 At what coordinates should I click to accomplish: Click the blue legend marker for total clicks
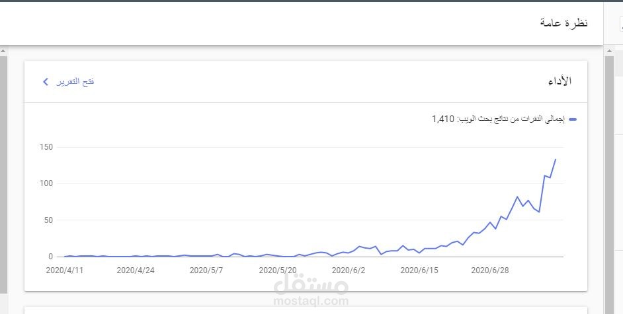(x=573, y=119)
